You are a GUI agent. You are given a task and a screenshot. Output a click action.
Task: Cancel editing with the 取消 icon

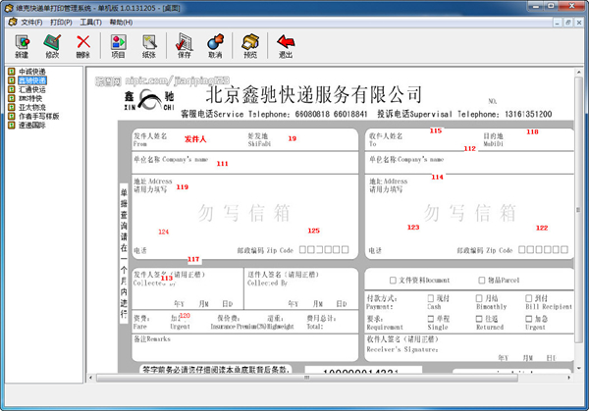click(x=215, y=46)
